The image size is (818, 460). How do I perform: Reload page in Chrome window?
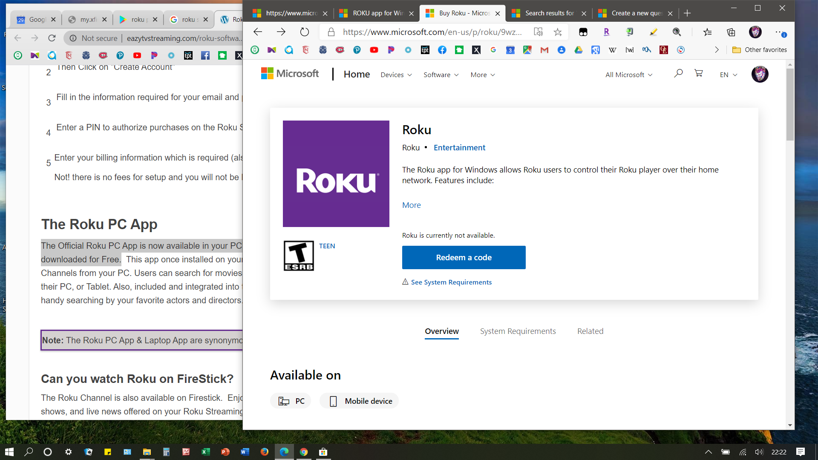pos(52,38)
